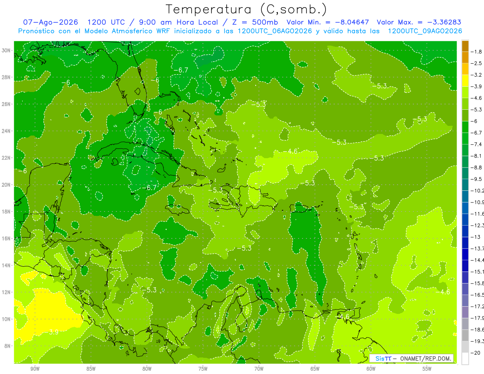Click the "SisPI - ONAMET/REP.DOM." logo box
This screenshot has width=484, height=374.
coord(412,358)
